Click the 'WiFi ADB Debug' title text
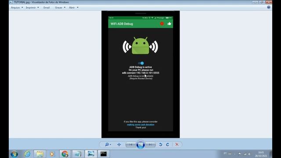Screen dimensions: 281x158 pos(122,24)
